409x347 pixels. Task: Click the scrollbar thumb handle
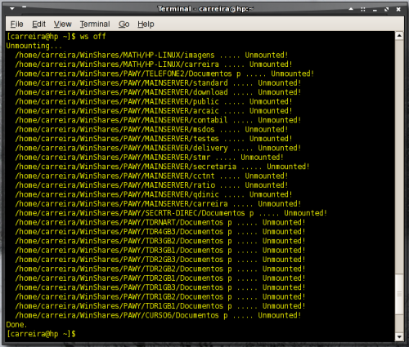click(399, 295)
